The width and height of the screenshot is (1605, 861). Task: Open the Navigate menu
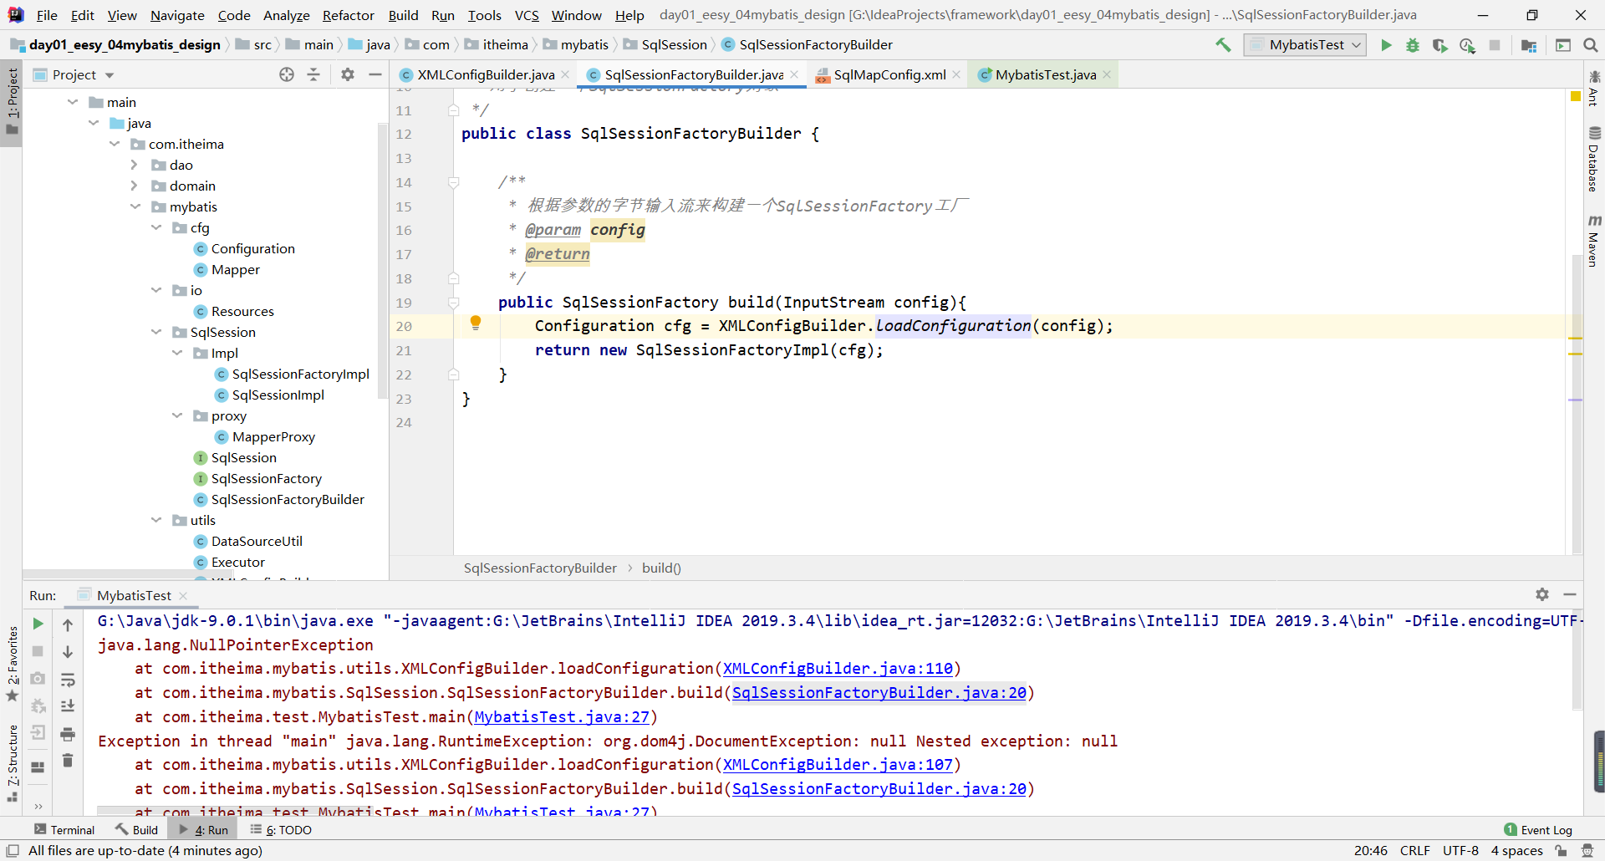click(177, 15)
